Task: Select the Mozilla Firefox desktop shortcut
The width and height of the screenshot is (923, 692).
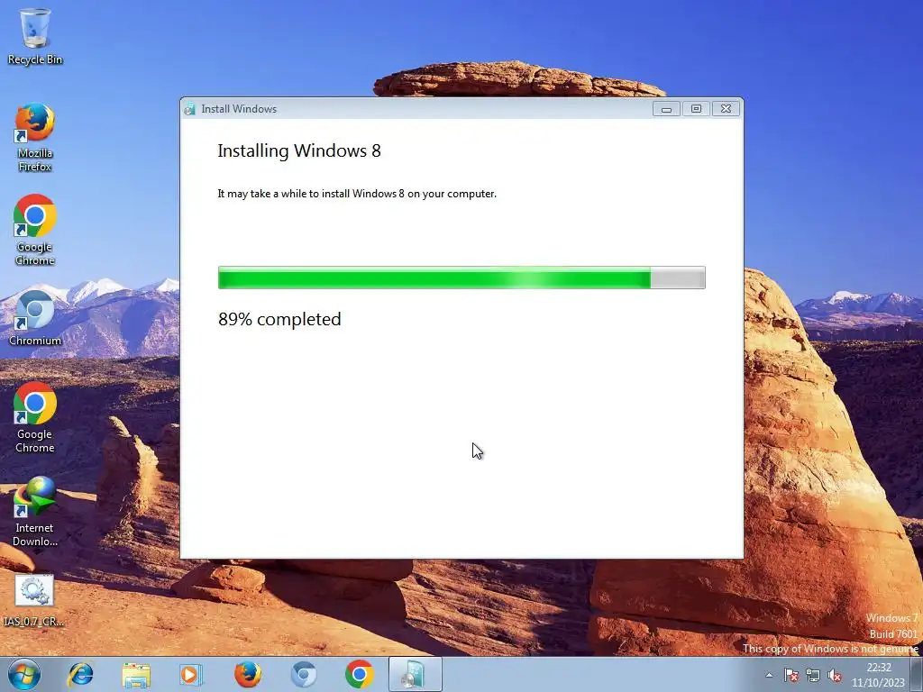Action: 35,137
